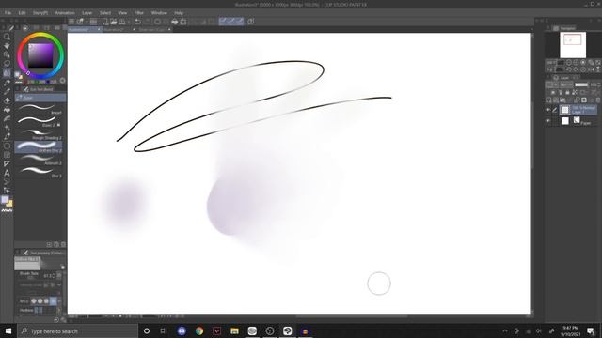
Task: Click the Scale/Transform toolbar icon
Action: point(183,22)
